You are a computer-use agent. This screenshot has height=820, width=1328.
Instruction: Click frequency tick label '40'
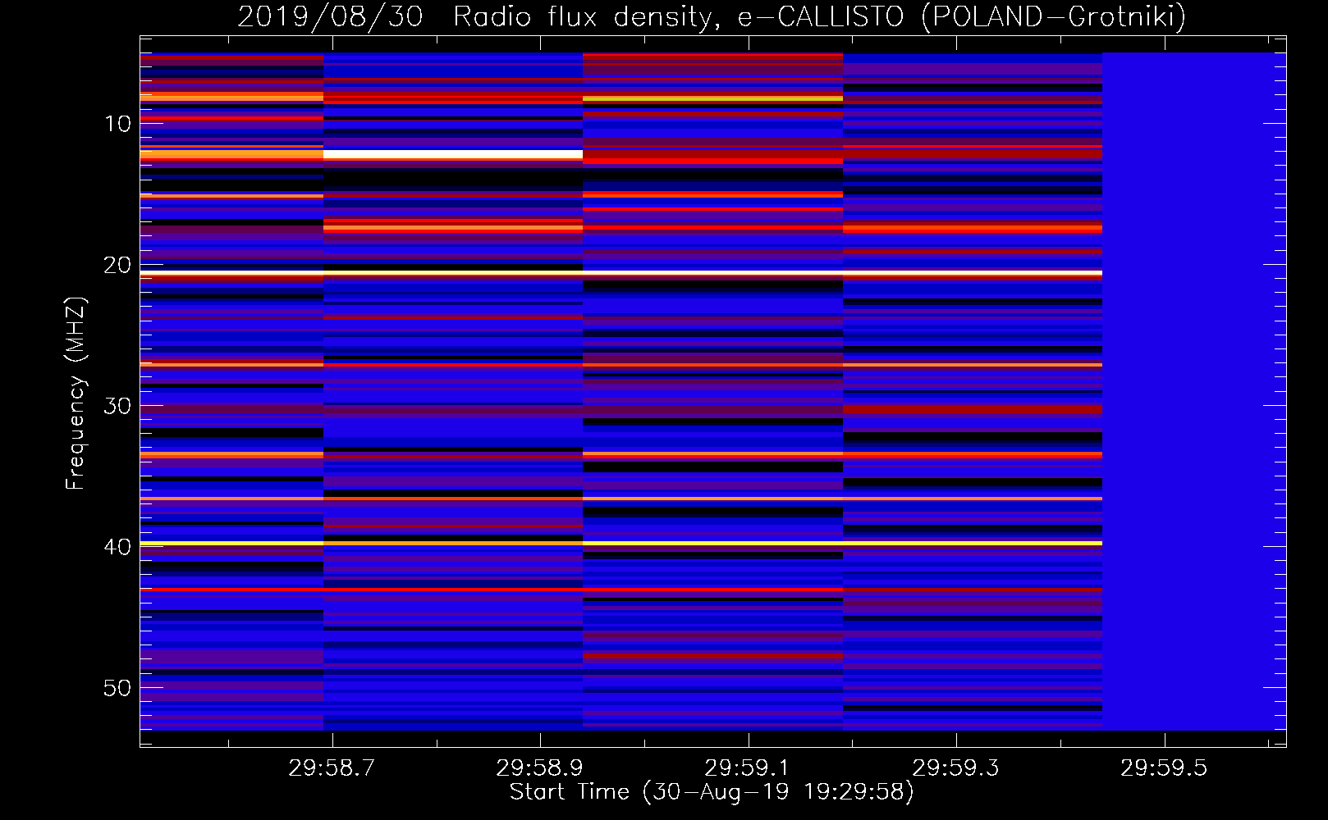(117, 547)
